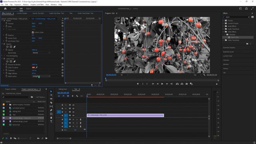256x144 pixels.
Task: Open the History panel
Action: 226,68
